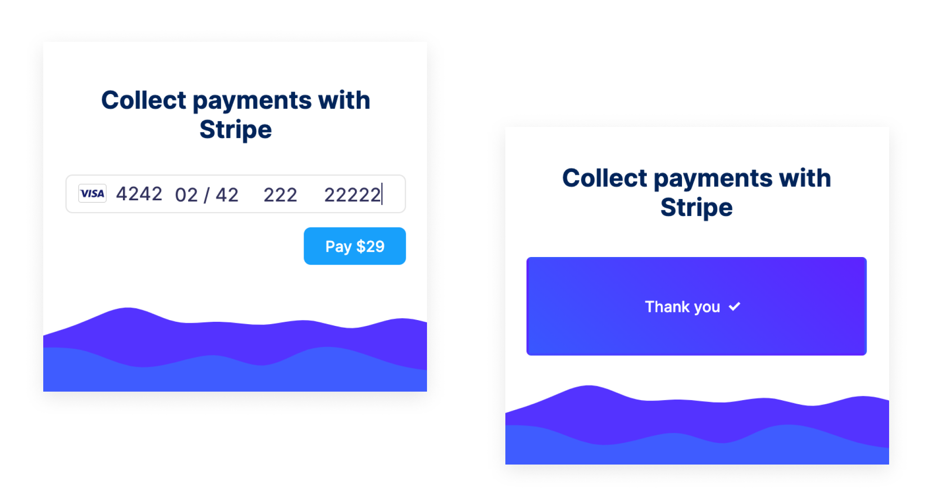Image resolution: width=931 pixels, height=501 pixels.
Task: Click the checkmark inside the Thank you banner
Action: point(735,307)
